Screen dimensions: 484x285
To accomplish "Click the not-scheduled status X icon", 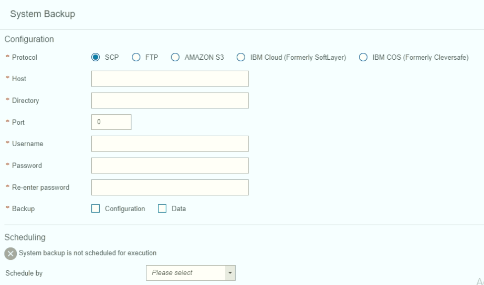I will [10, 254].
